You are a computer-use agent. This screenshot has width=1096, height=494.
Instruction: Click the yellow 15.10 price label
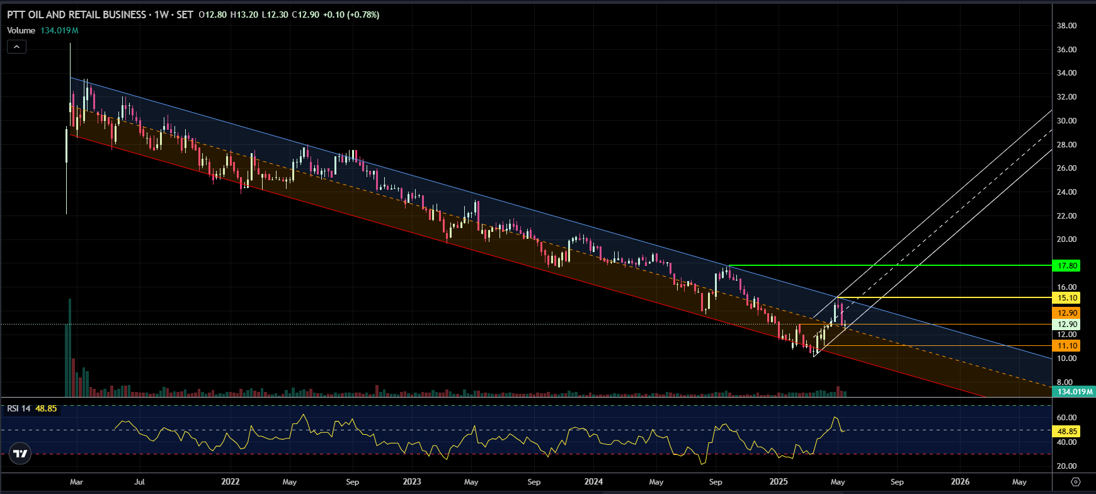1067,298
